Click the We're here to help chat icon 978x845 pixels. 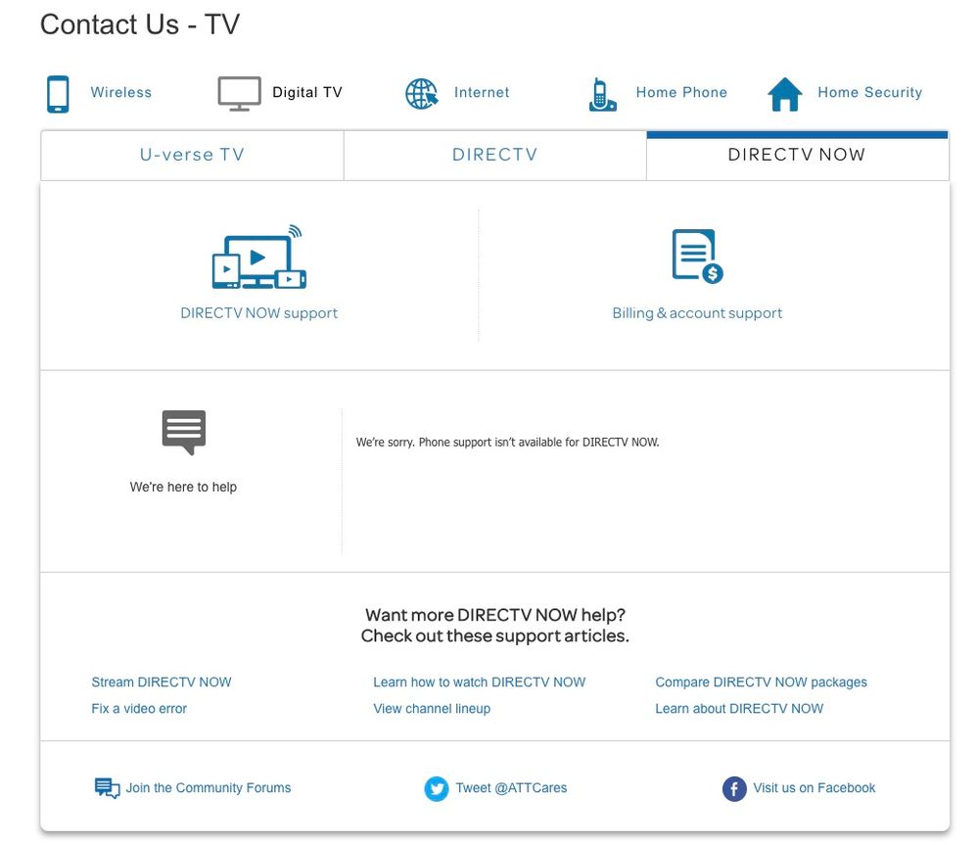(x=182, y=430)
